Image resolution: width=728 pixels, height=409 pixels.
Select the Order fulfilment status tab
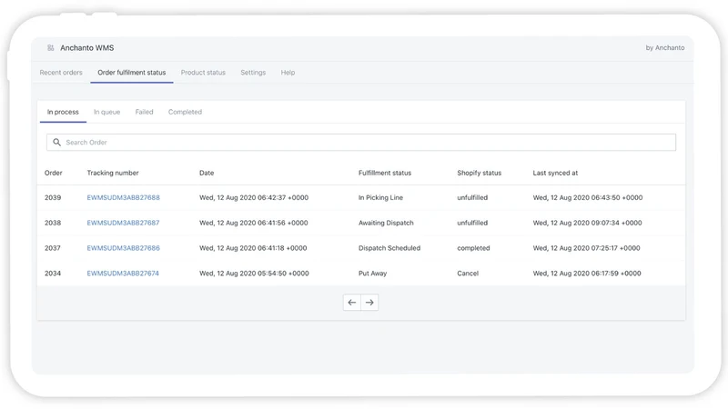(x=132, y=73)
